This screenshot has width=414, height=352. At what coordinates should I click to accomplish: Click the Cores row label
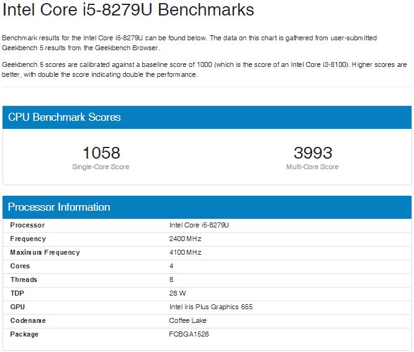[20, 266]
